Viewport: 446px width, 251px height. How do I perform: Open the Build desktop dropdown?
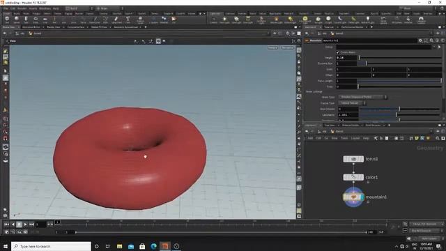click(x=79, y=8)
